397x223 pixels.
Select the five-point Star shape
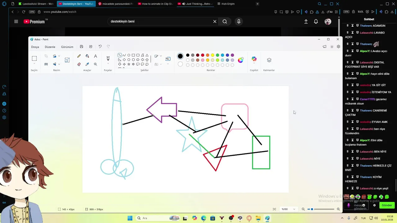coord(129,64)
